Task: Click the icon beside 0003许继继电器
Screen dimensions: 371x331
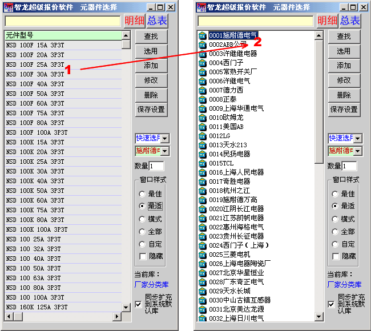Action: 203,54
